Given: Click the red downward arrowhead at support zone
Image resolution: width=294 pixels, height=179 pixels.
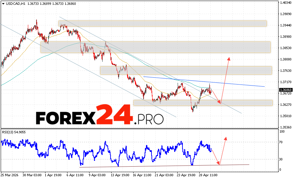Looking at the screenshot, I should point(219,101).
